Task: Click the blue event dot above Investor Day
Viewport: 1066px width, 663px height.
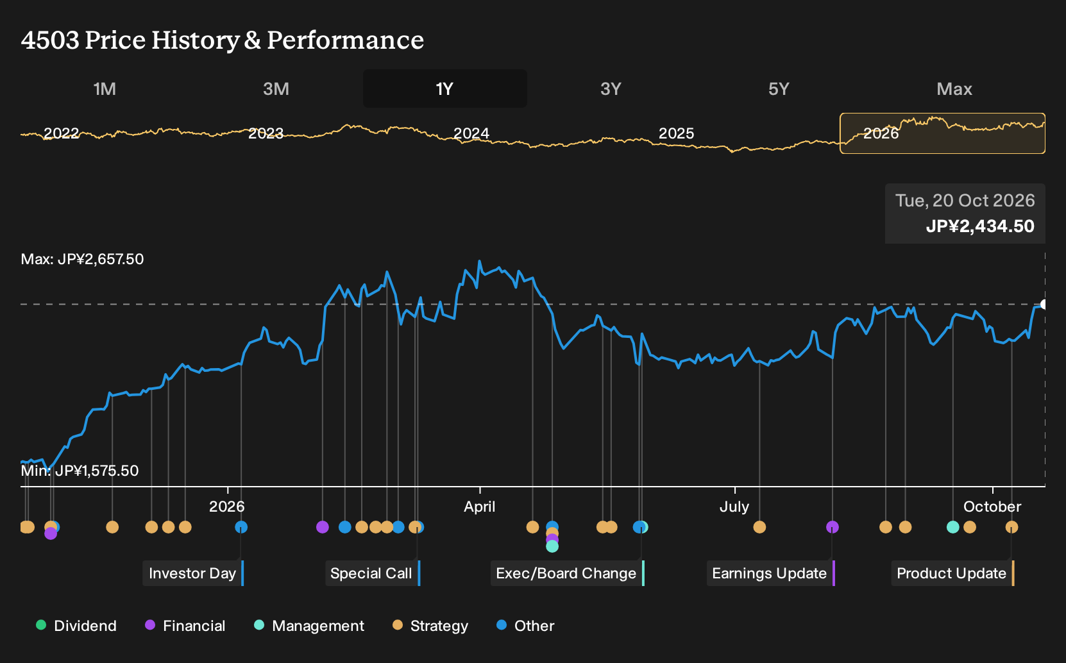Action: [x=241, y=527]
